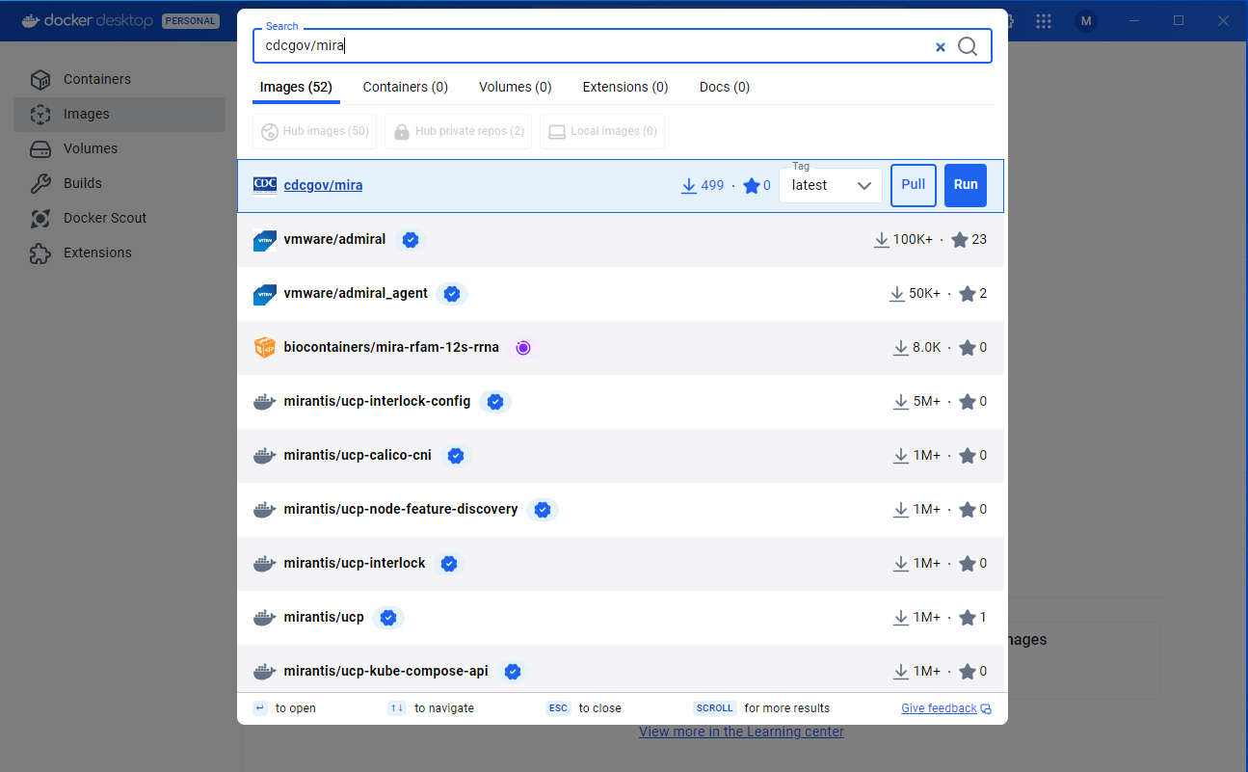Open the user account avatar M
This screenshot has height=772, width=1248.
pos(1086,21)
